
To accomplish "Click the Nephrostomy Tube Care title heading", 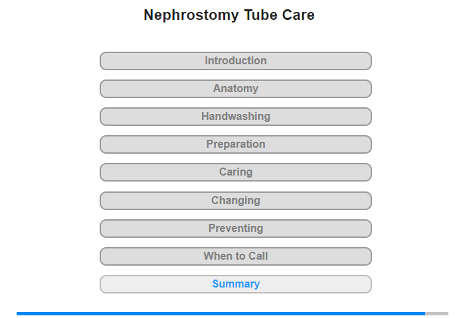I will (229, 15).
